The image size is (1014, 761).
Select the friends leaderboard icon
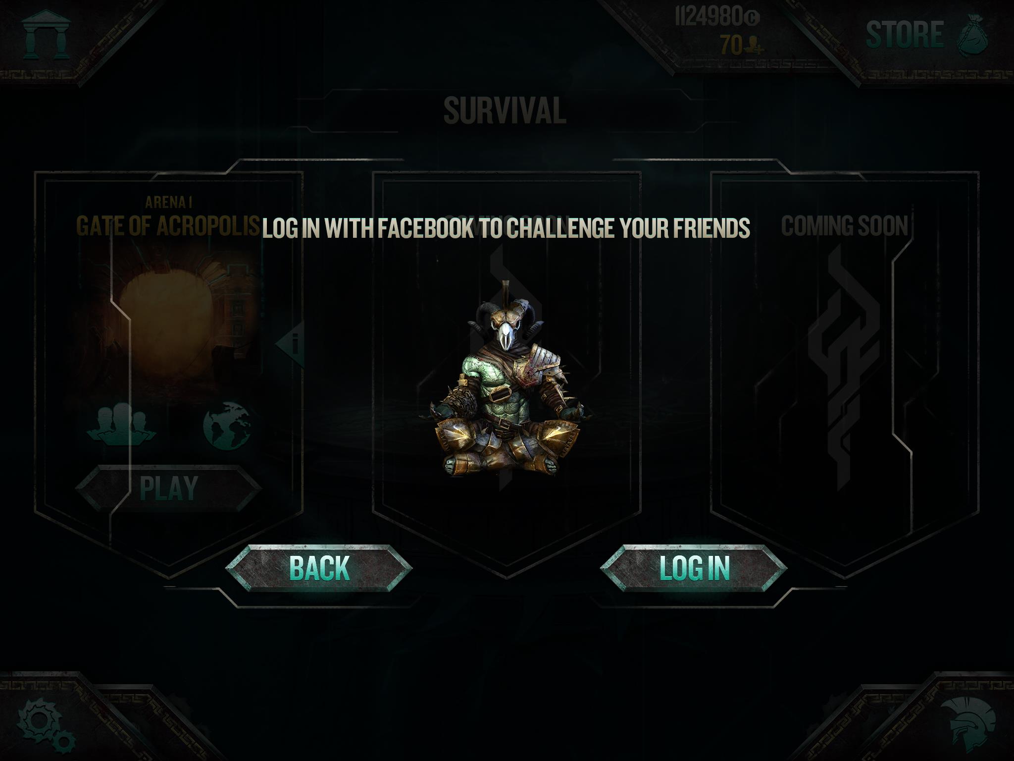coord(121,424)
